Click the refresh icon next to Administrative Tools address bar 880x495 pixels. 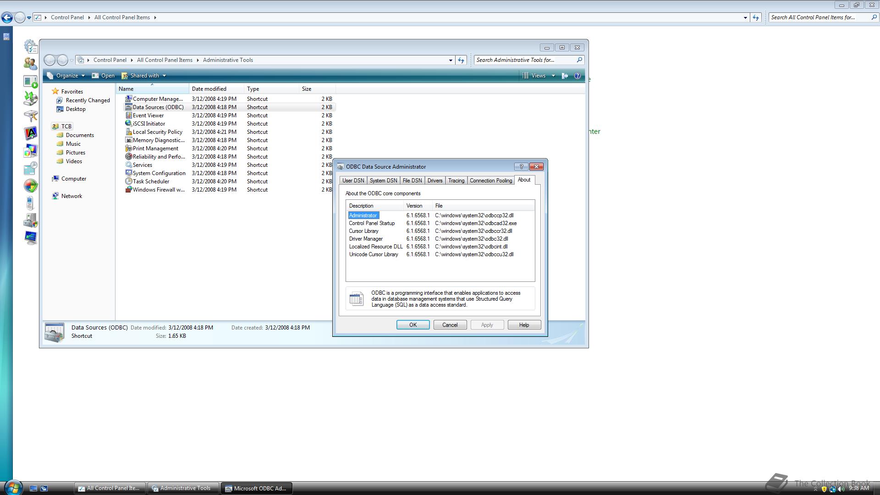click(x=461, y=60)
